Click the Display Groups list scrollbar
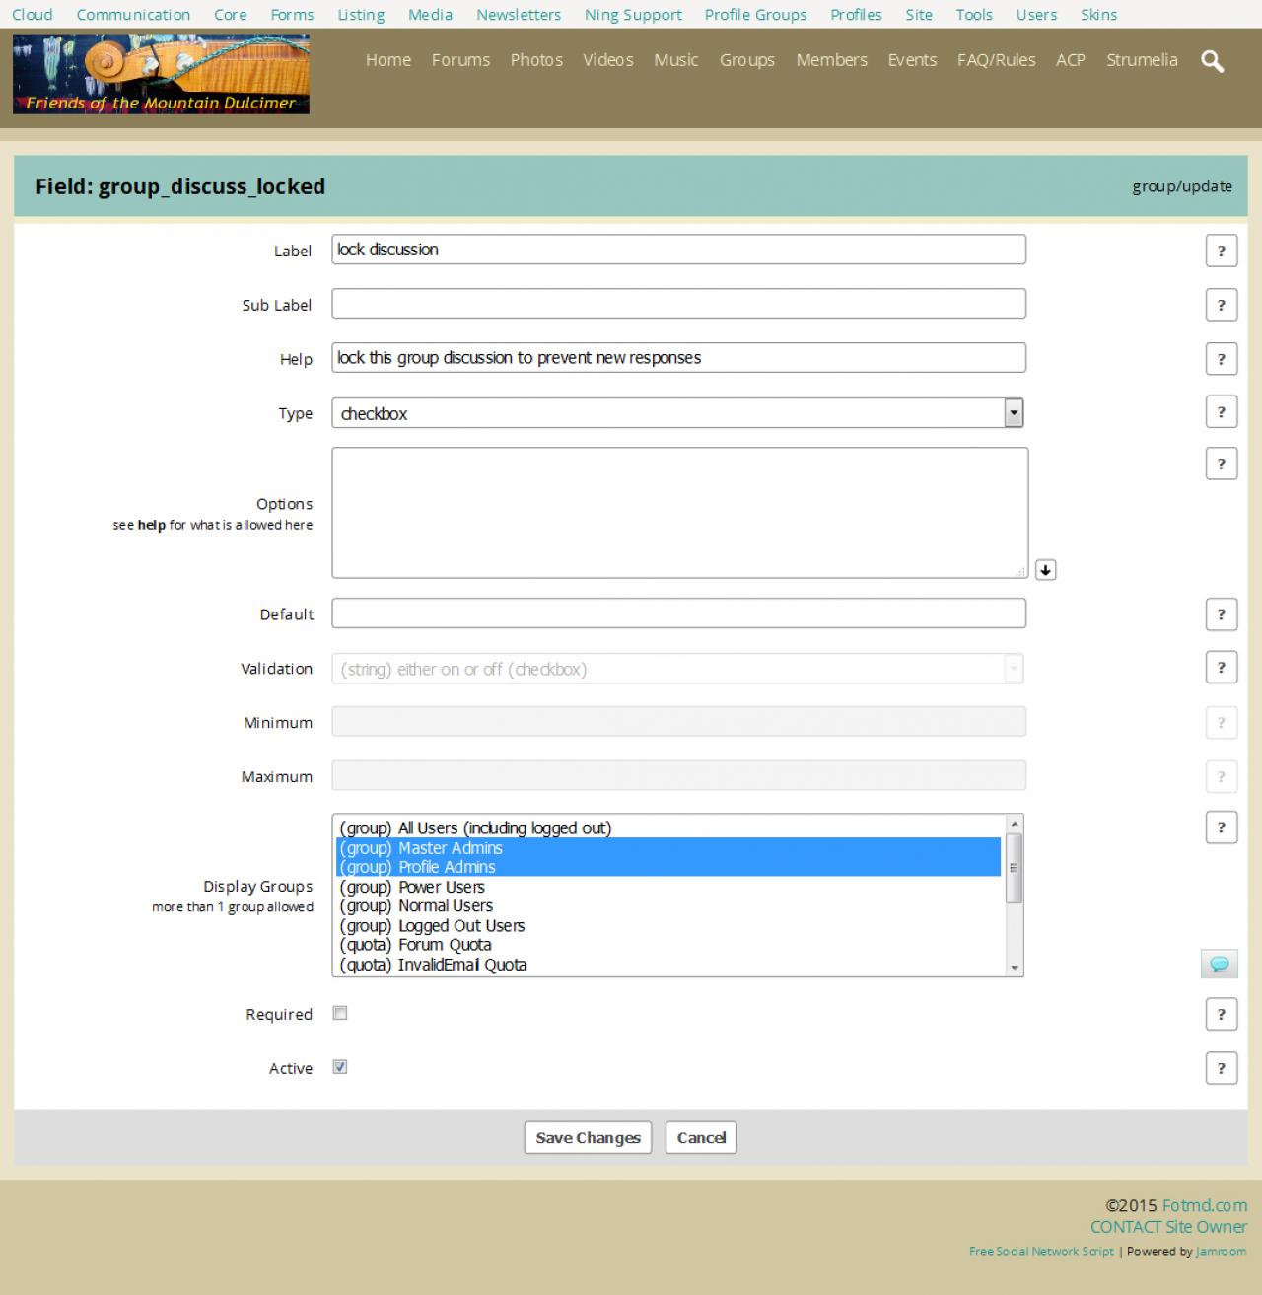The height and width of the screenshot is (1295, 1262). (x=1014, y=896)
